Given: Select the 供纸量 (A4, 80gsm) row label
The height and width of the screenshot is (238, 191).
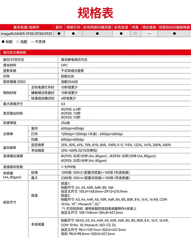Looking at the screenshot, I should (x=12, y=175).
